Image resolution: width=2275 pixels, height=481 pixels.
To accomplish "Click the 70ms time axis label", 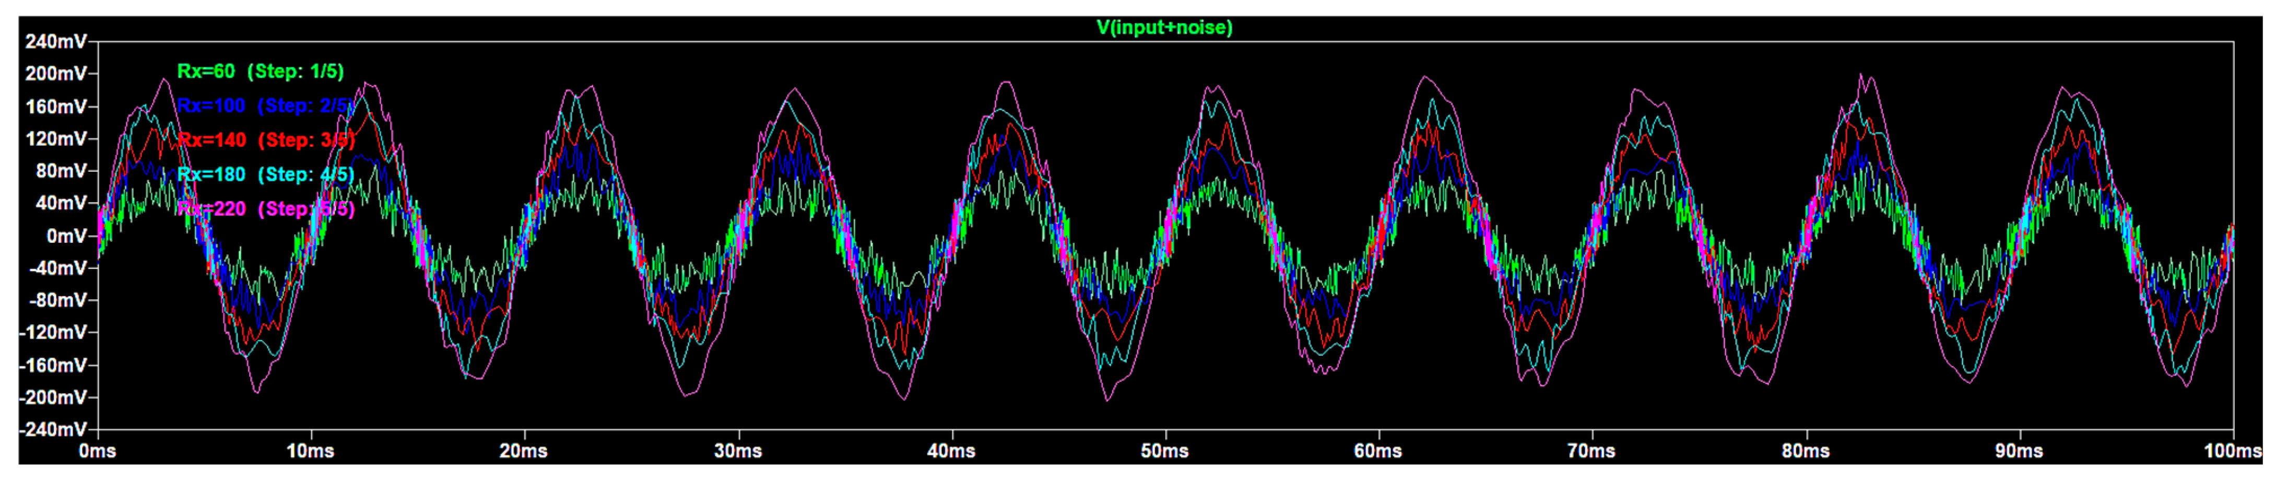I will [1592, 452].
